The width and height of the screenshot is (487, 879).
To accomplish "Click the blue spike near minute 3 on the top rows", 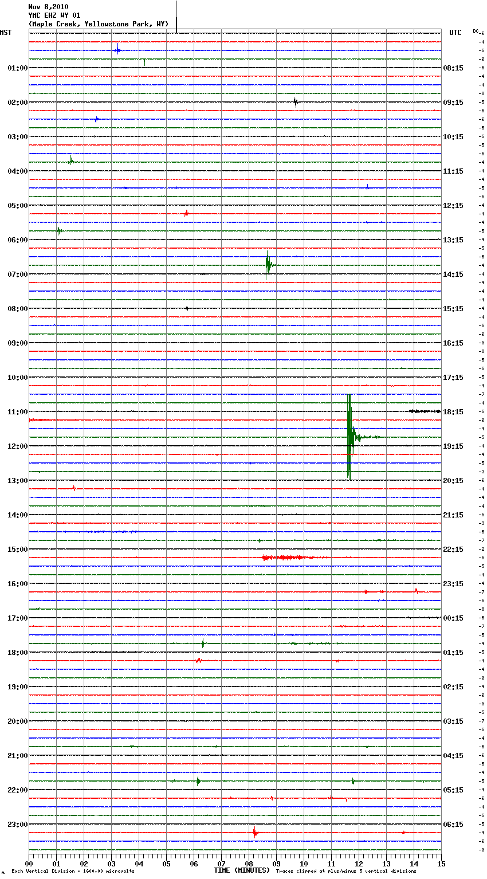I will coord(117,50).
